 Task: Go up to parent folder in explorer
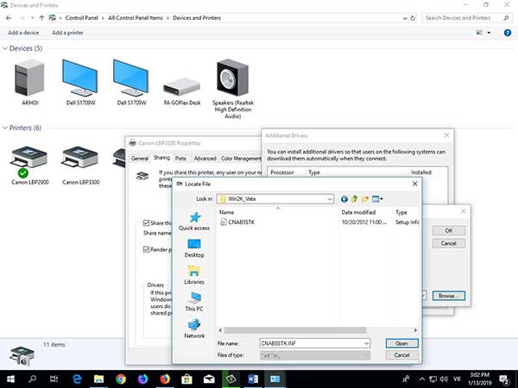(x=41, y=18)
